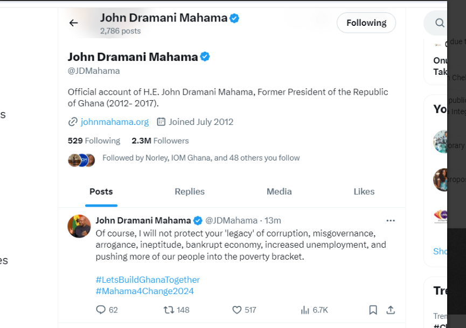Open the johnmahama.org website link

[114, 122]
